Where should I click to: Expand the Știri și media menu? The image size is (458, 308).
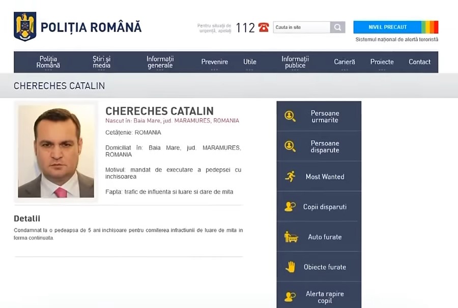[101, 62]
